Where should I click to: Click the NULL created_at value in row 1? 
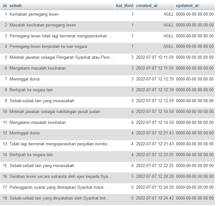coord(169,14)
